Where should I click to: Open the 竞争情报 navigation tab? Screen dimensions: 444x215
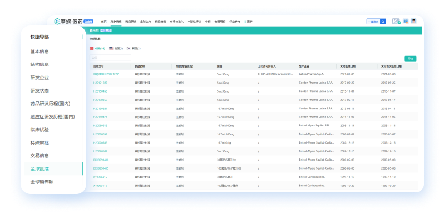pos(116,22)
